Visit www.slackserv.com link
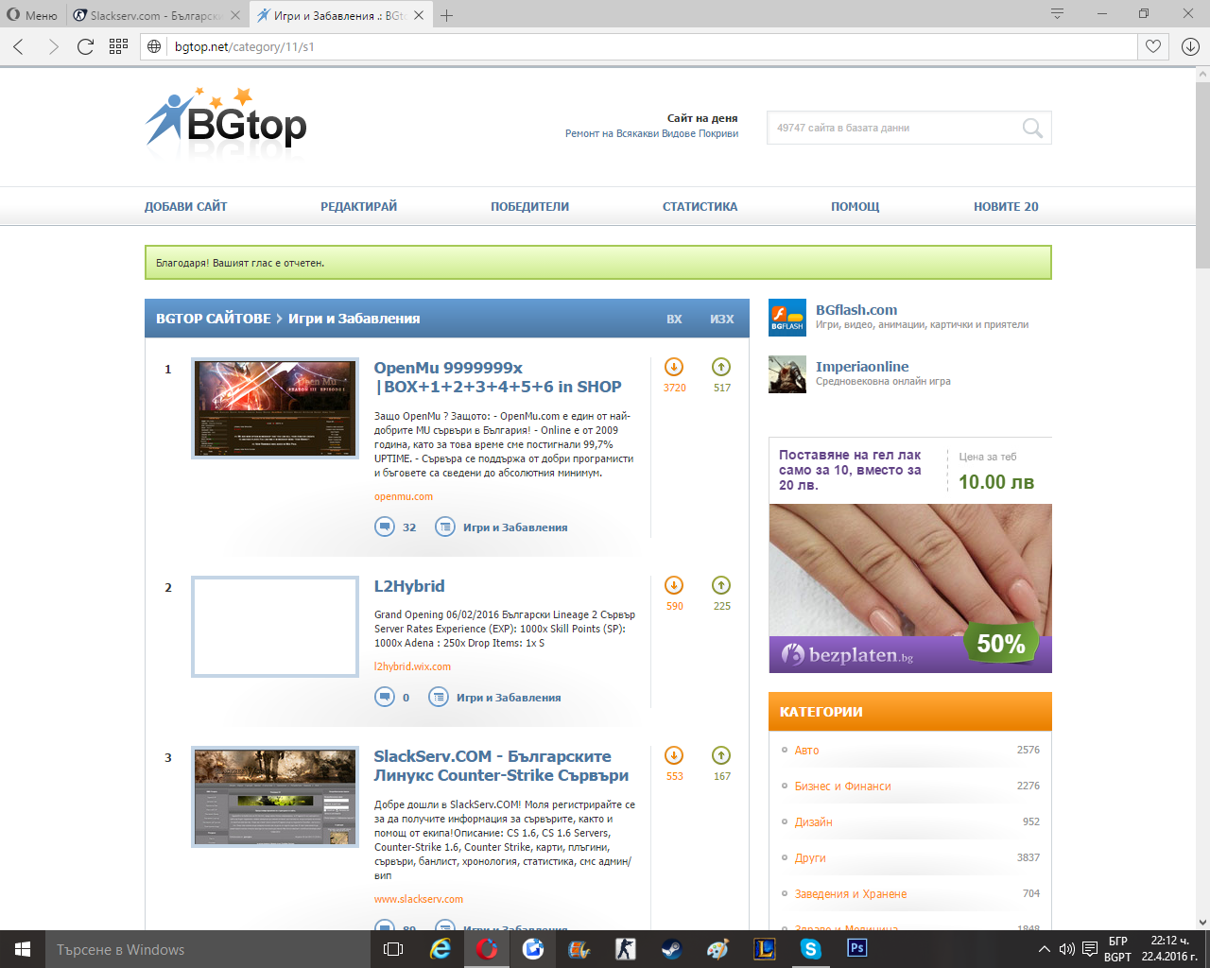The width and height of the screenshot is (1210, 968). [419, 899]
